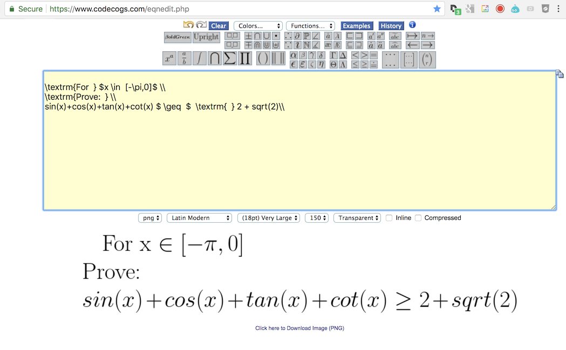This screenshot has width=566, height=350.
Task: Insert the summation Sigma symbol
Action: click(229, 58)
